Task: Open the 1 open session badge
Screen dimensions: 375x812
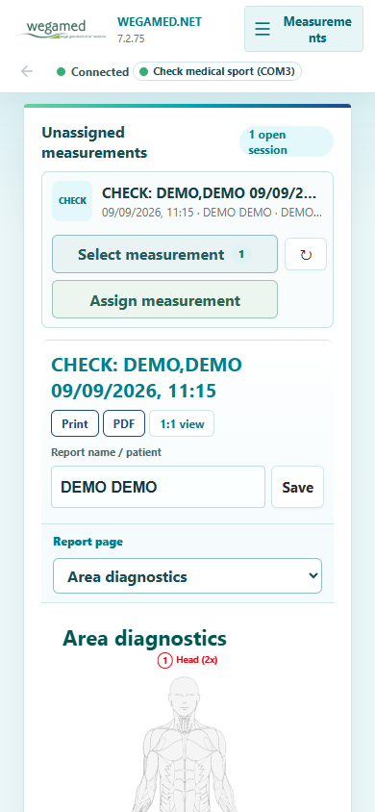Action: [x=286, y=141]
